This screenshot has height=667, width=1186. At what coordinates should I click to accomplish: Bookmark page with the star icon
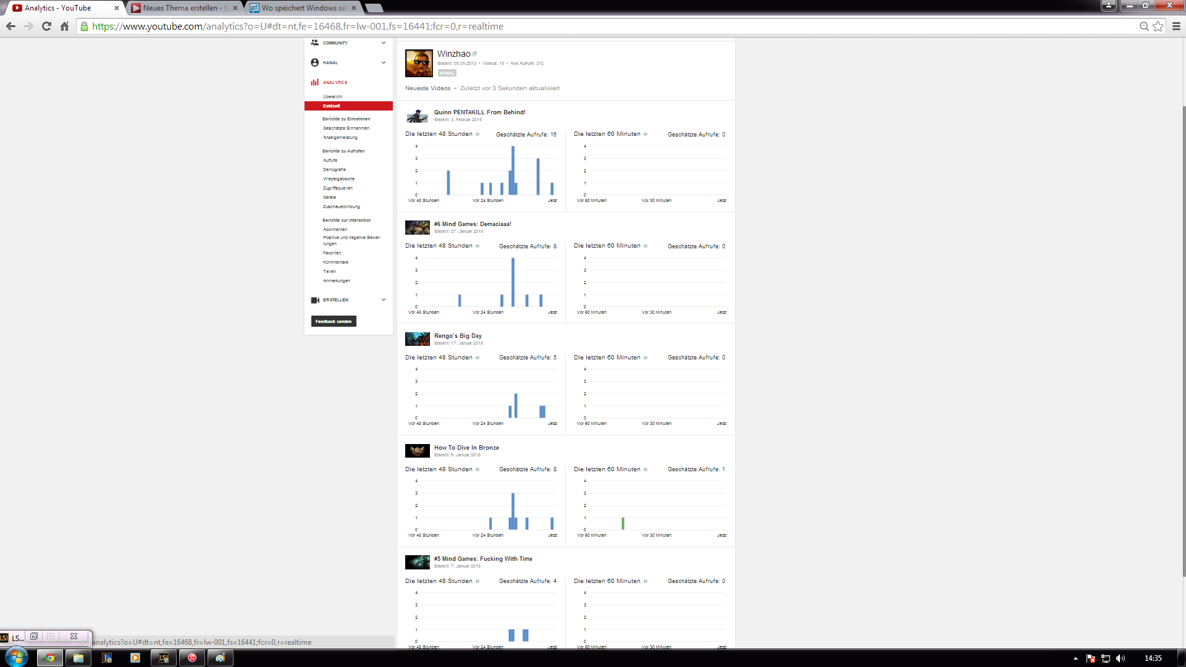click(1158, 26)
